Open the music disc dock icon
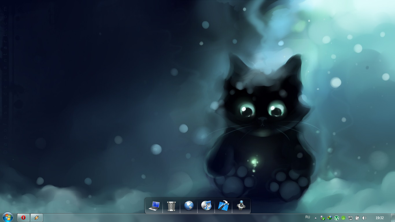The height and width of the screenshot is (222, 395). pos(206,206)
